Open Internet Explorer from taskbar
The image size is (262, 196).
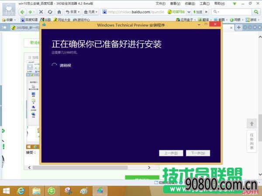coord(21,191)
